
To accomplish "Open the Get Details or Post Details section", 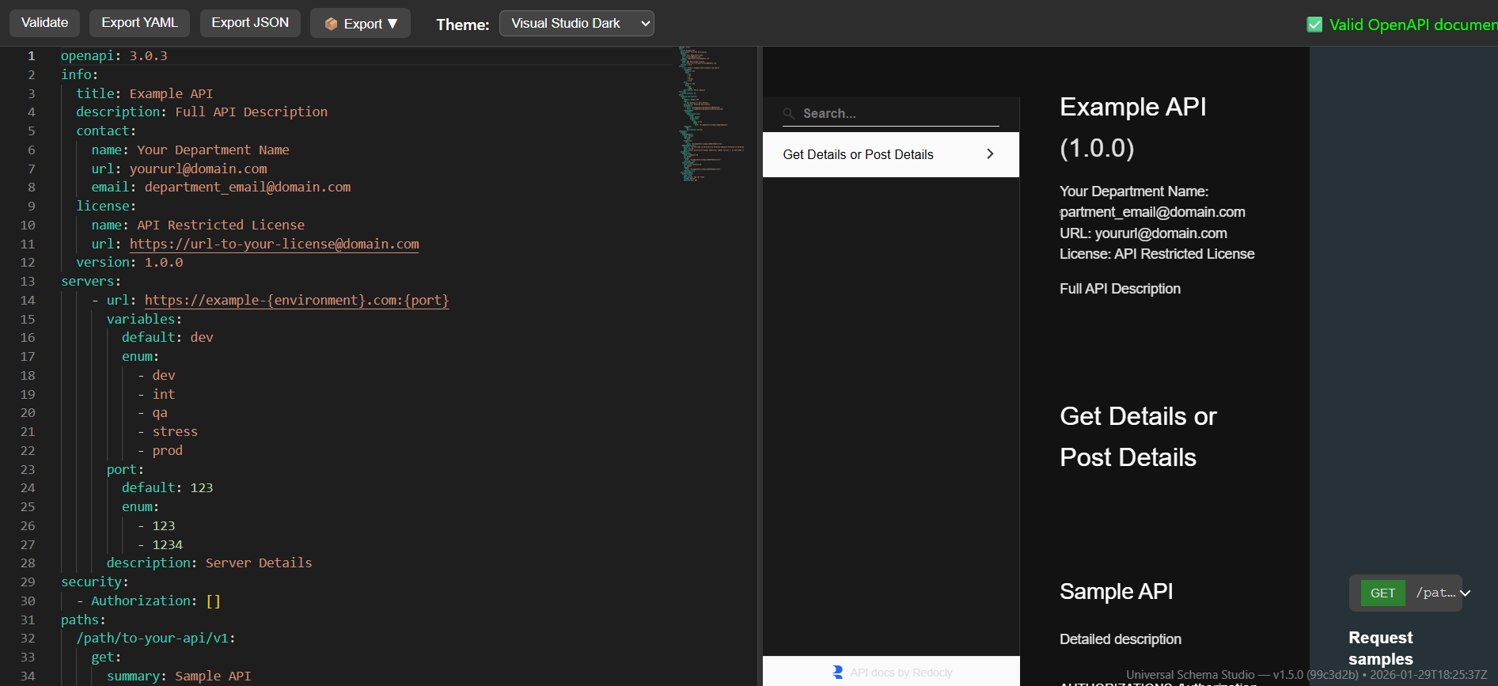I will click(x=891, y=154).
